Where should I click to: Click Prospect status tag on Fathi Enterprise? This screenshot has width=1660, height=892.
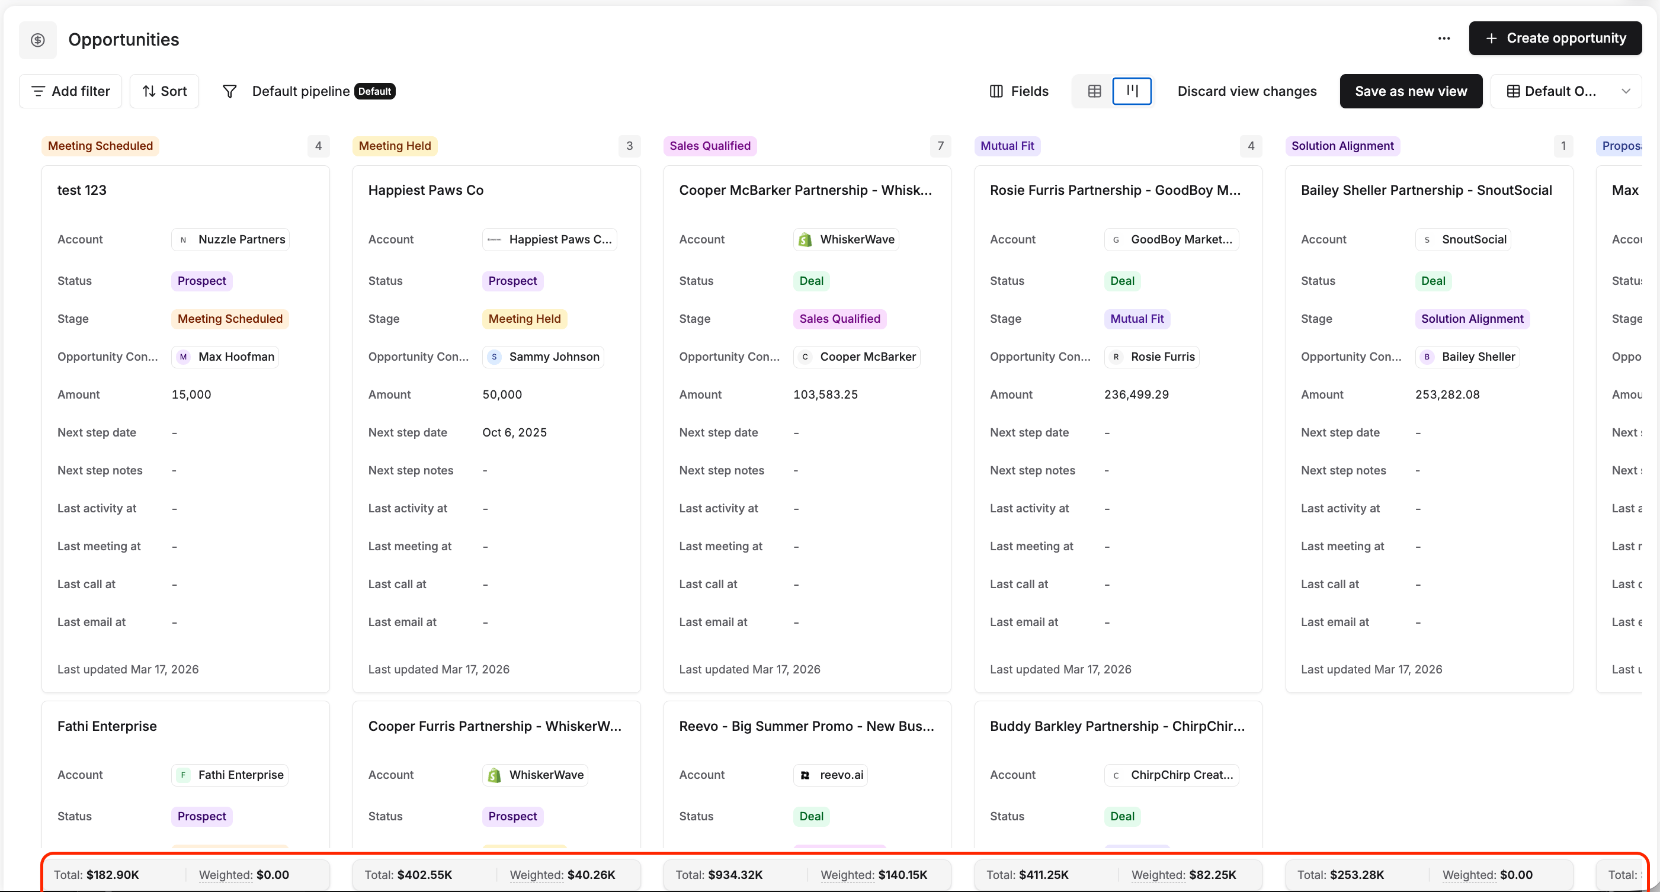(x=201, y=816)
